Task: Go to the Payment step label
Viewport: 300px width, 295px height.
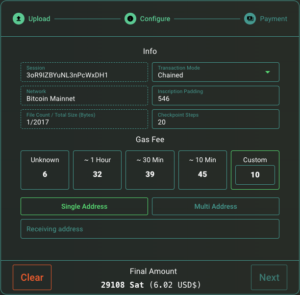Action: (274, 19)
